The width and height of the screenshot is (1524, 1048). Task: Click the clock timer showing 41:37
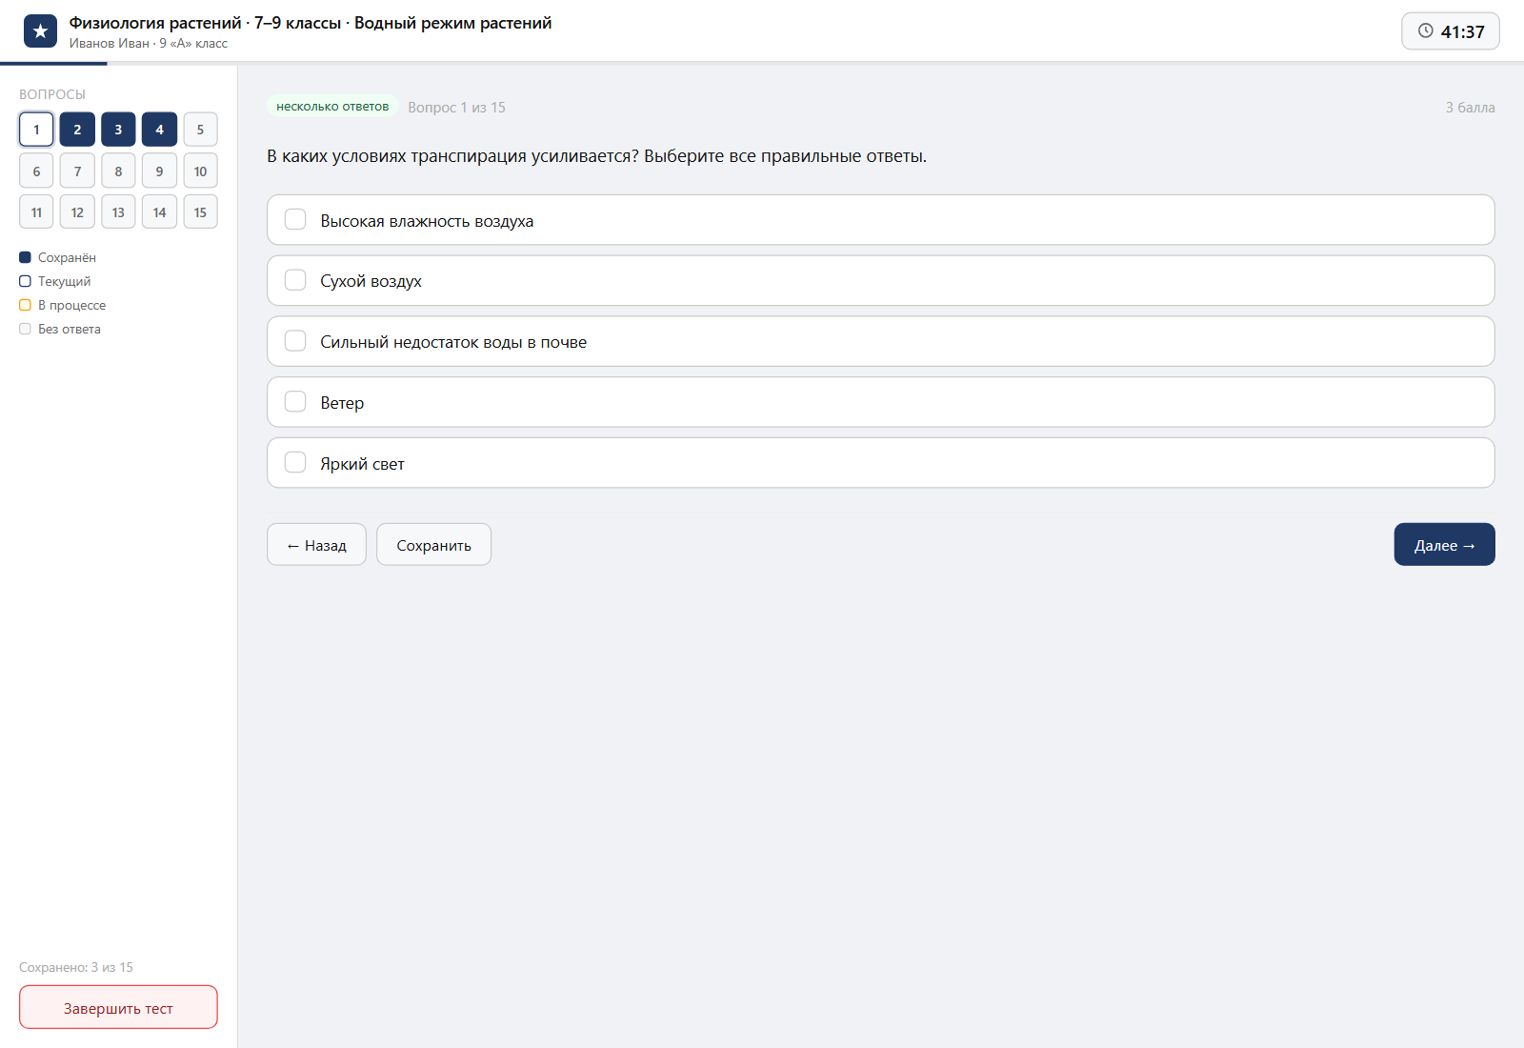(1450, 31)
